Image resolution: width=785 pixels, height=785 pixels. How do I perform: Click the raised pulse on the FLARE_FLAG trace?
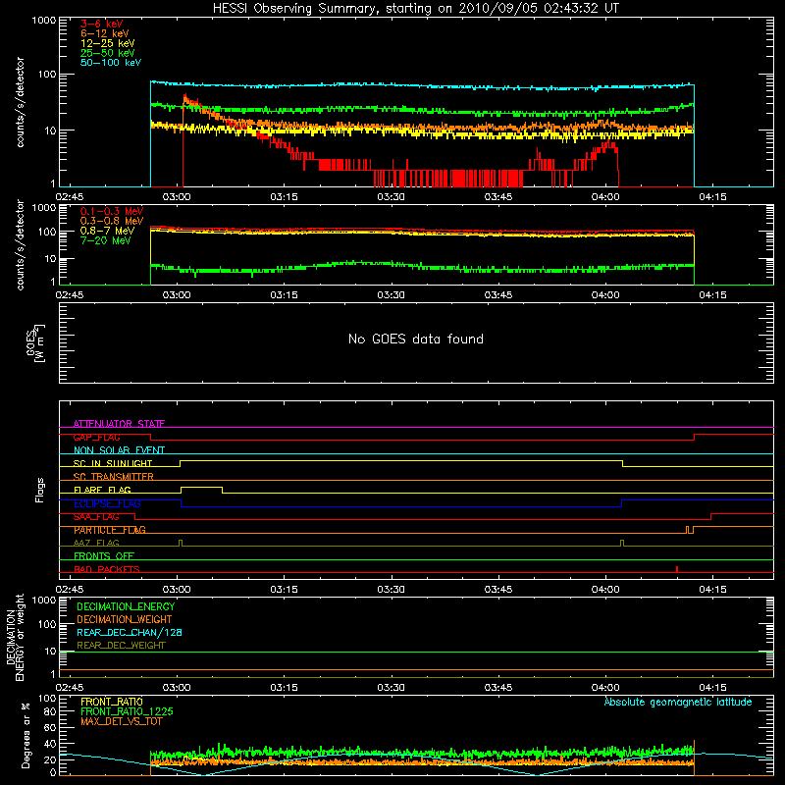pyautogui.click(x=202, y=488)
